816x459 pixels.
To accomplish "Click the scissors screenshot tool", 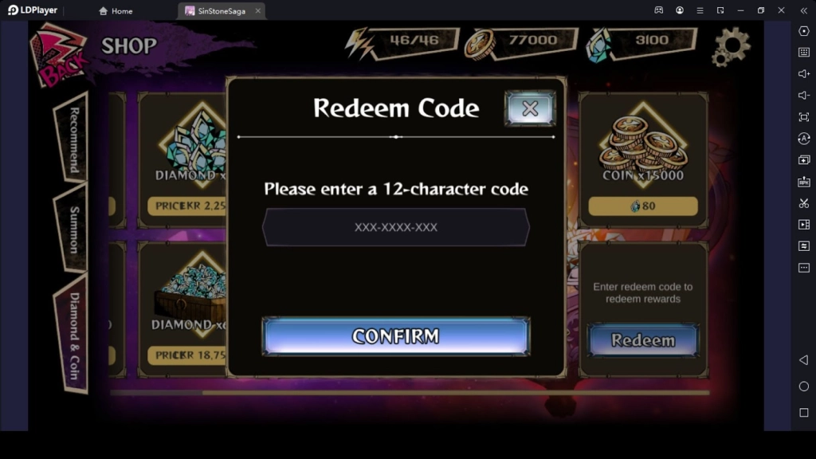I will coord(803,203).
